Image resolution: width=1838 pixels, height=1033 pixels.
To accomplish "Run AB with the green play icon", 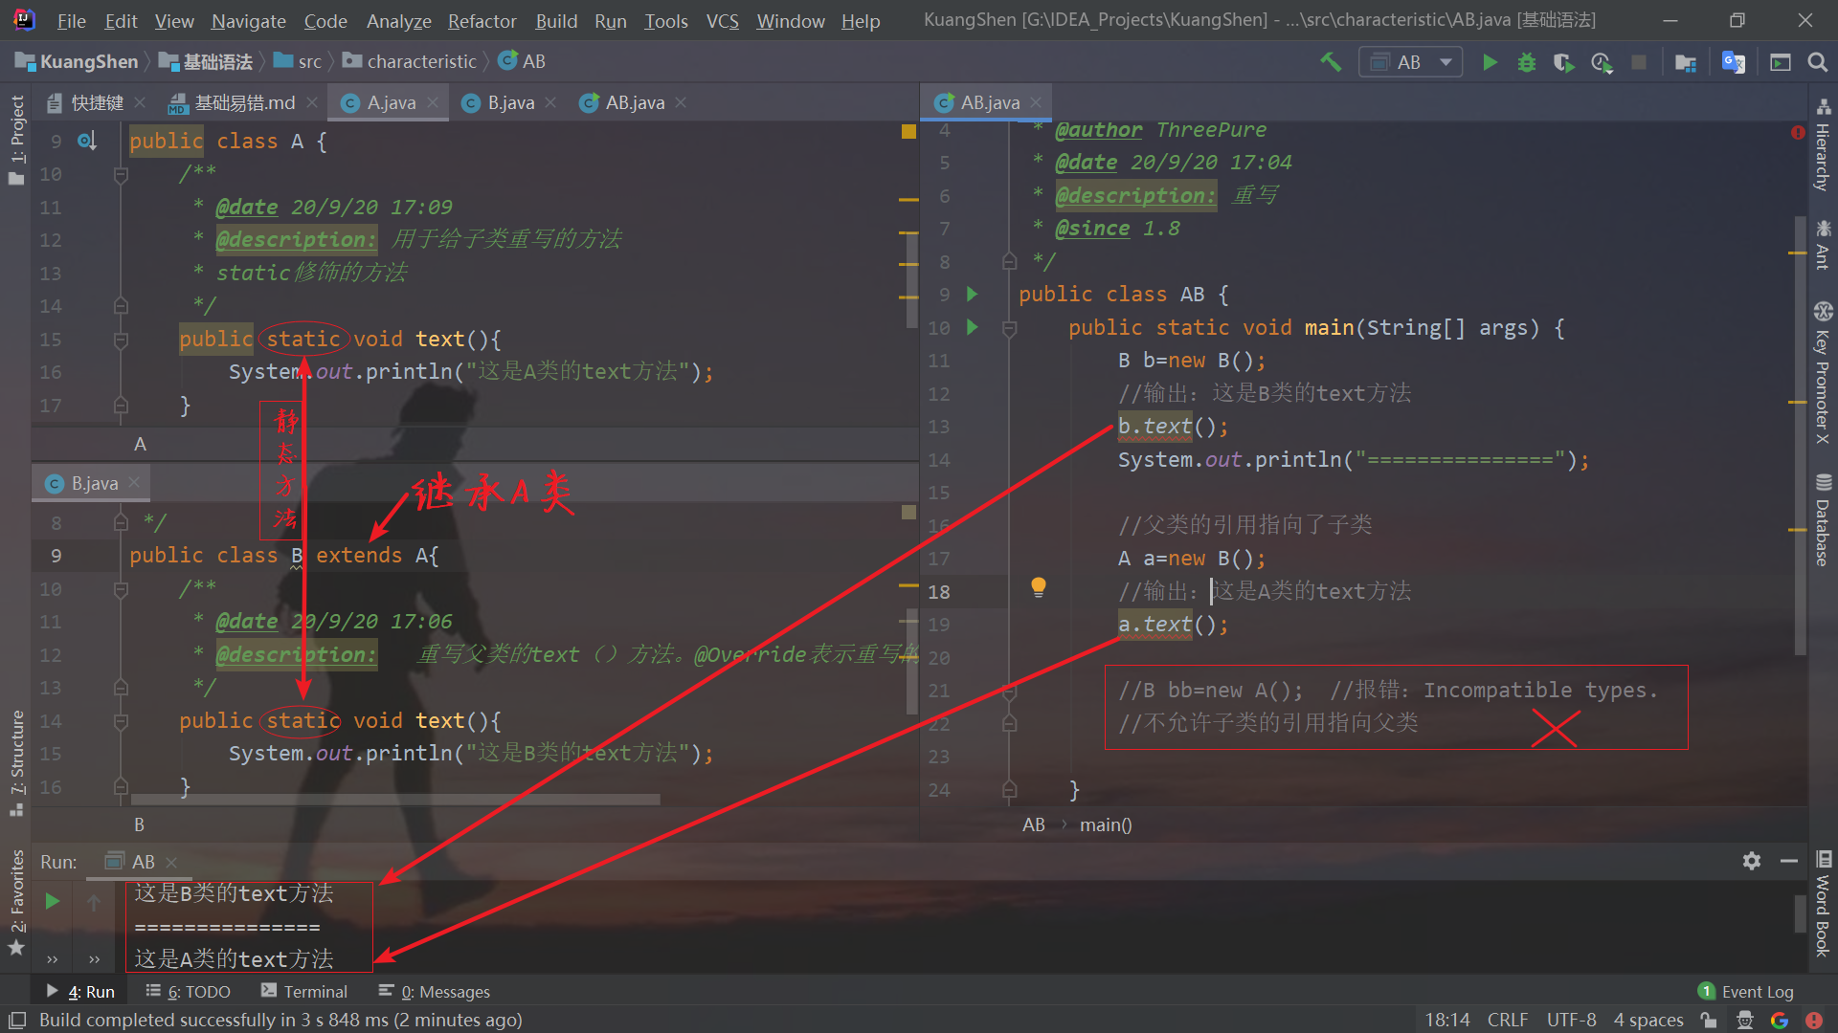I will pos(1490,62).
